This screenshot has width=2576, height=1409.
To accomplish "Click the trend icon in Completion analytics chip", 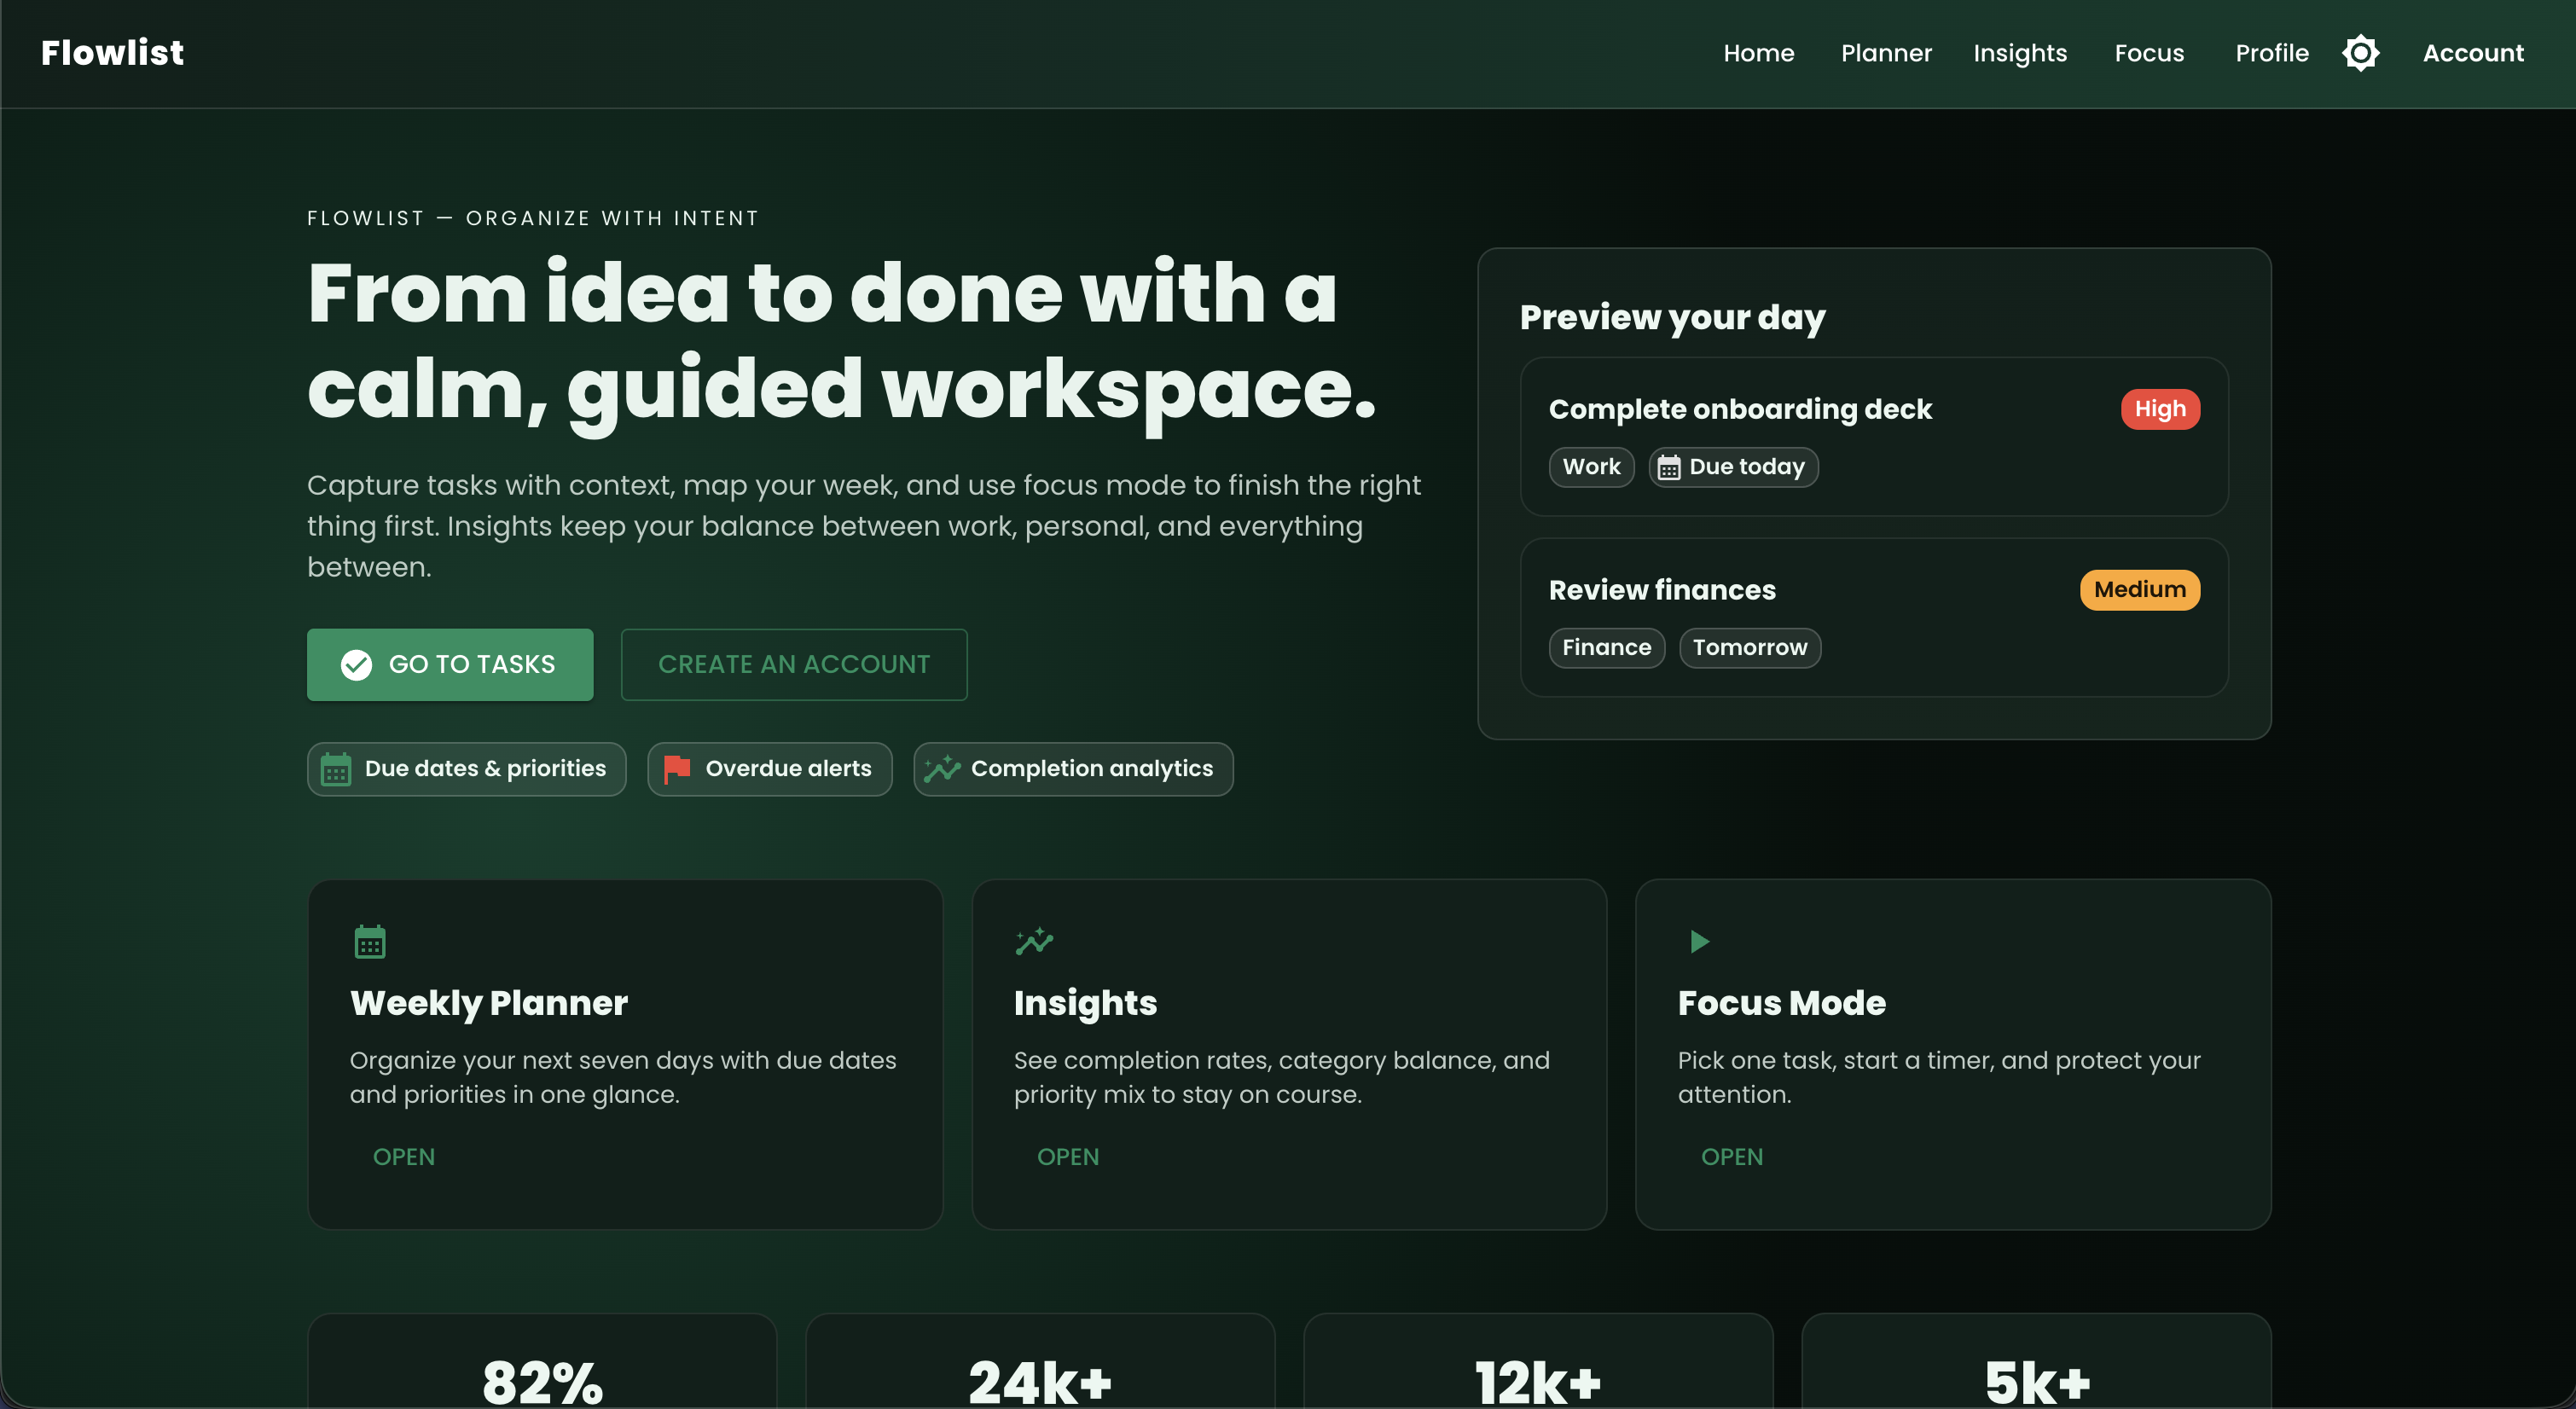I will click(941, 768).
